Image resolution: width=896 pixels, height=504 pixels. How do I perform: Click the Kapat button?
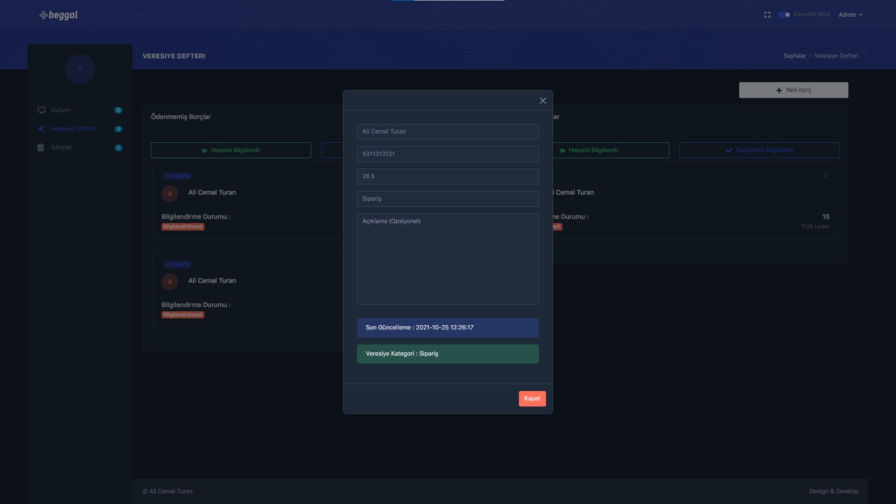click(532, 399)
